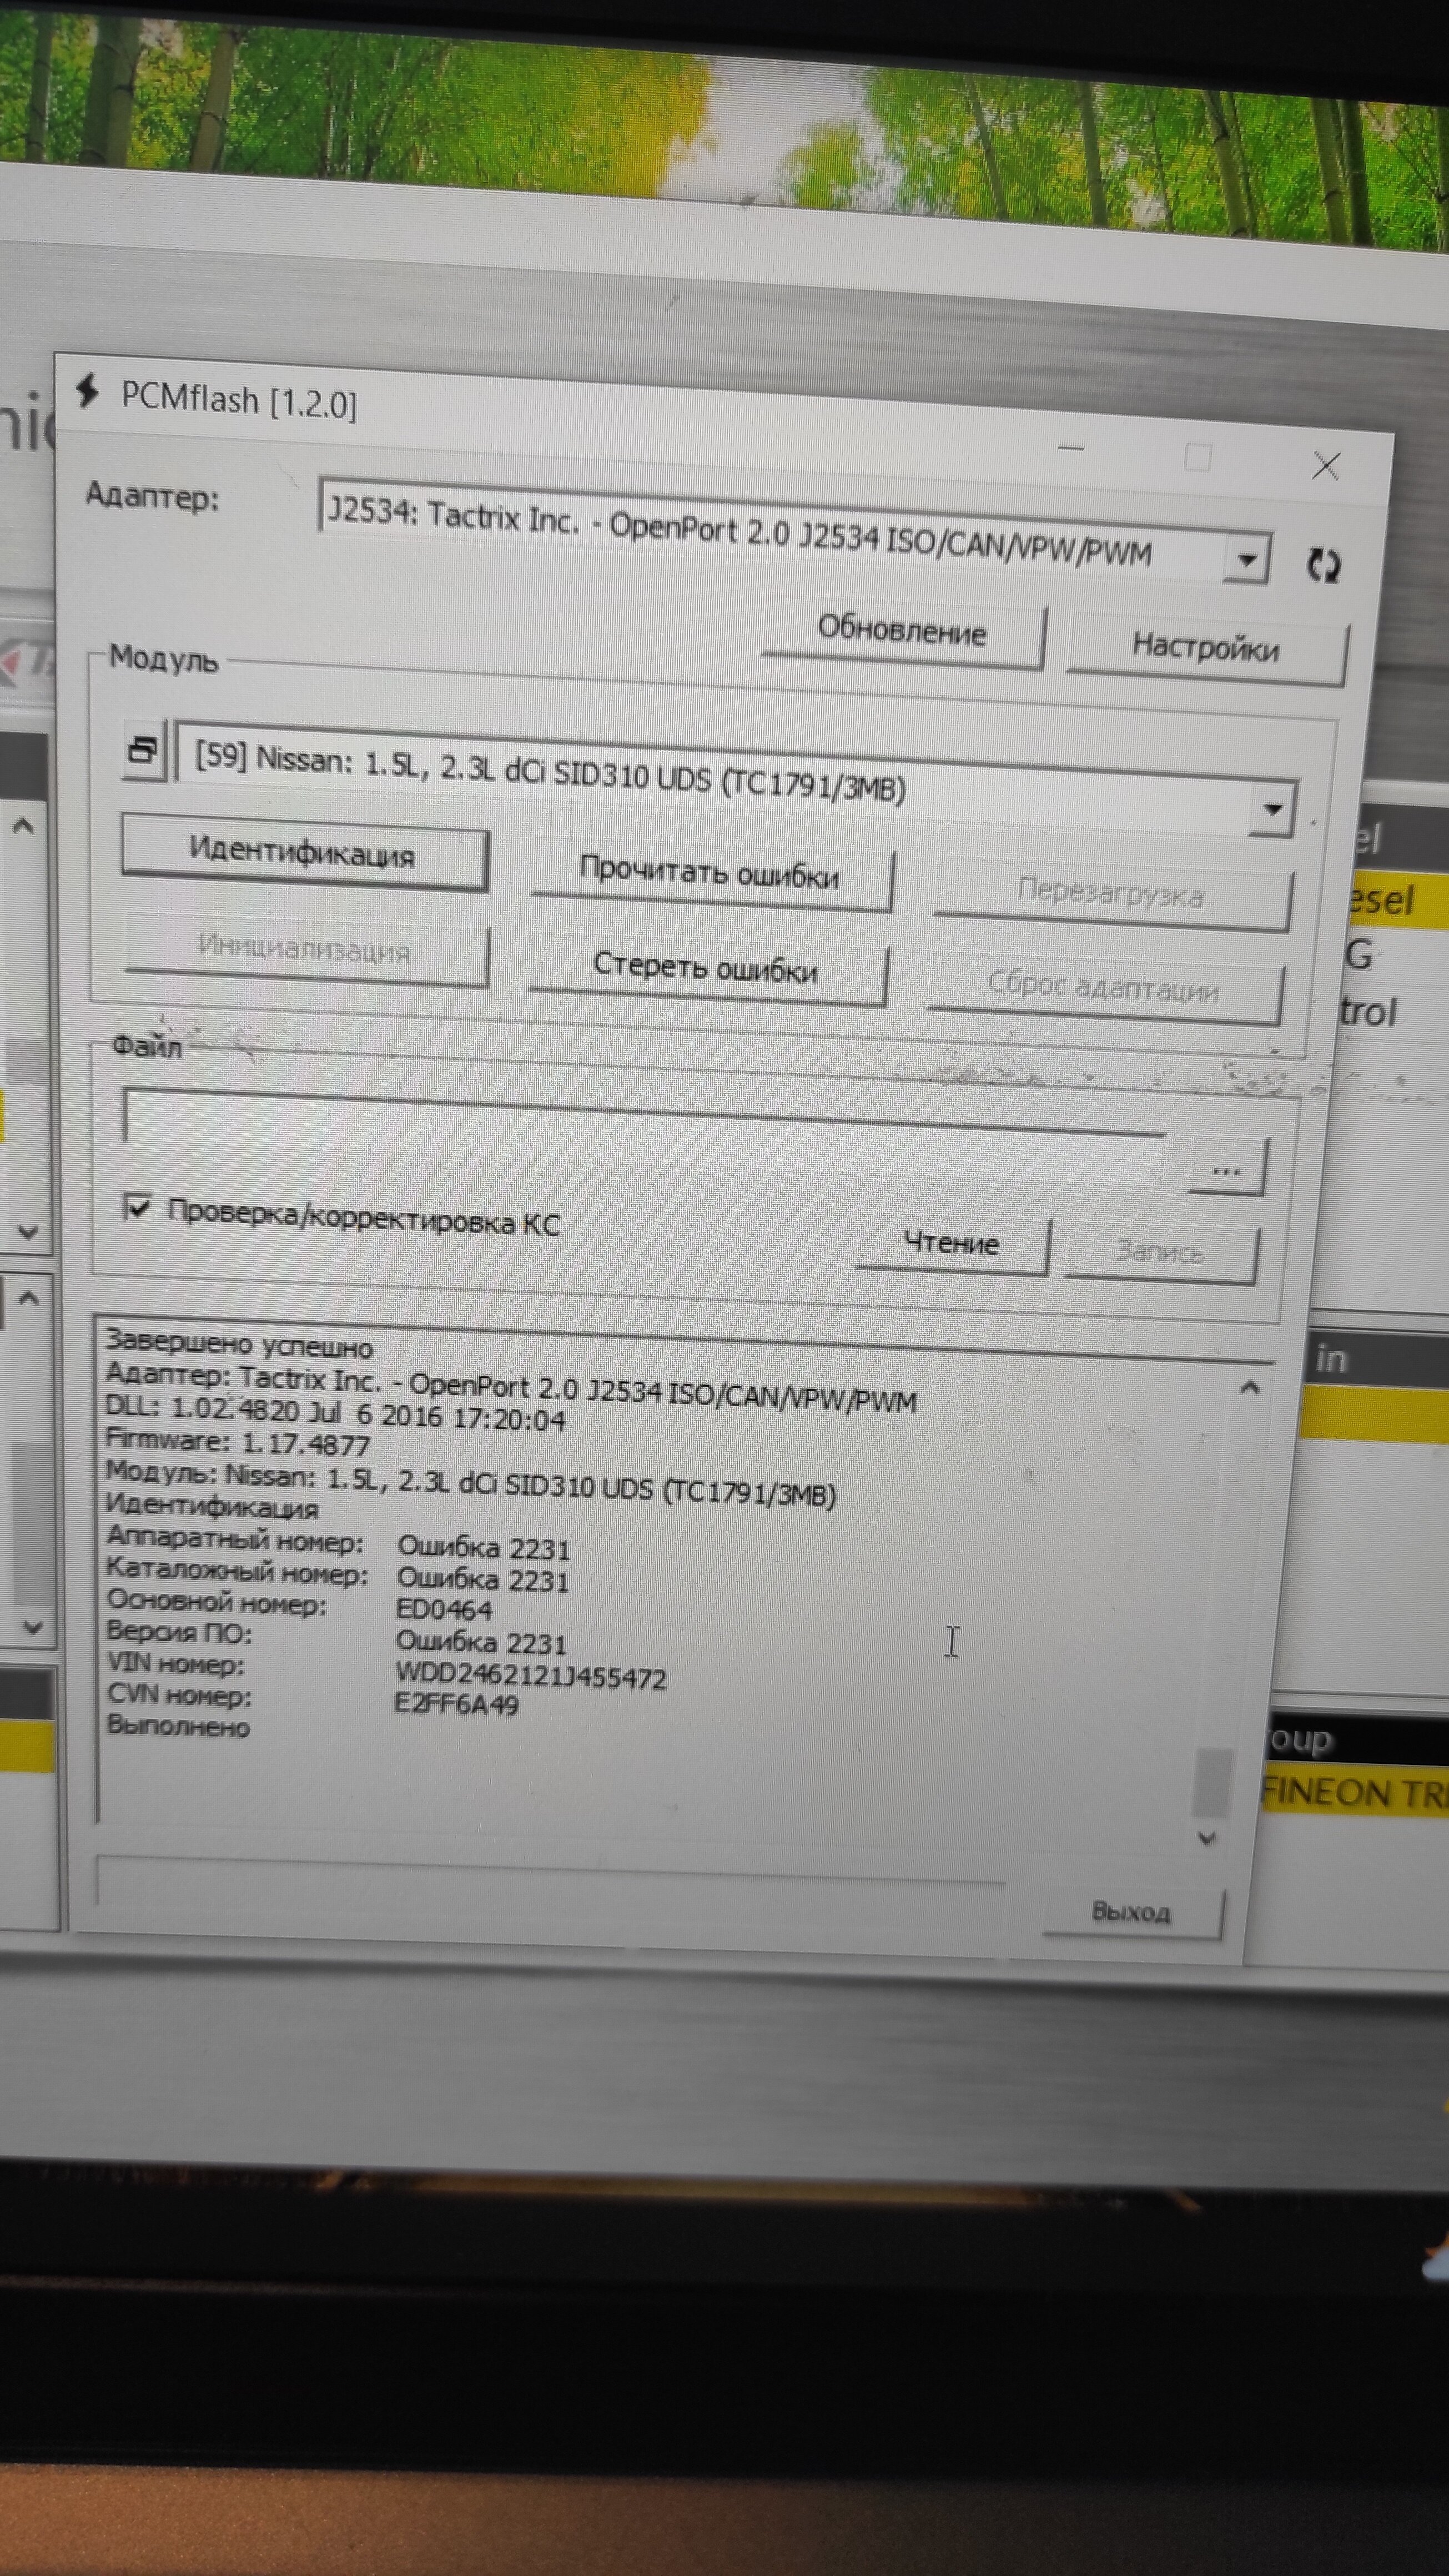Expand the Nissan SID310 module dropdown
The width and height of the screenshot is (1449, 2576).
coord(1272,808)
